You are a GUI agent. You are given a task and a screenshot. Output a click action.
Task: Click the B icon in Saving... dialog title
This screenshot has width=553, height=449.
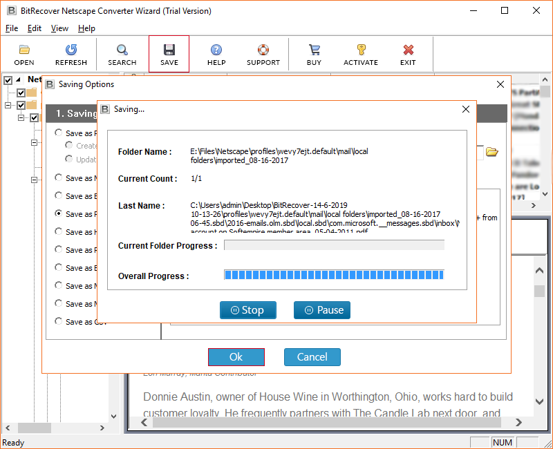105,109
